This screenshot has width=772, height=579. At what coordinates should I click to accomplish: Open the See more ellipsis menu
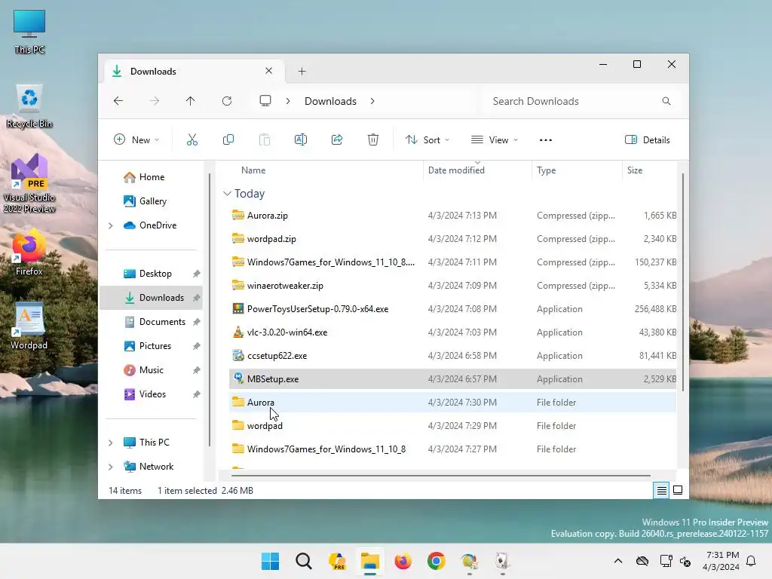coord(546,139)
